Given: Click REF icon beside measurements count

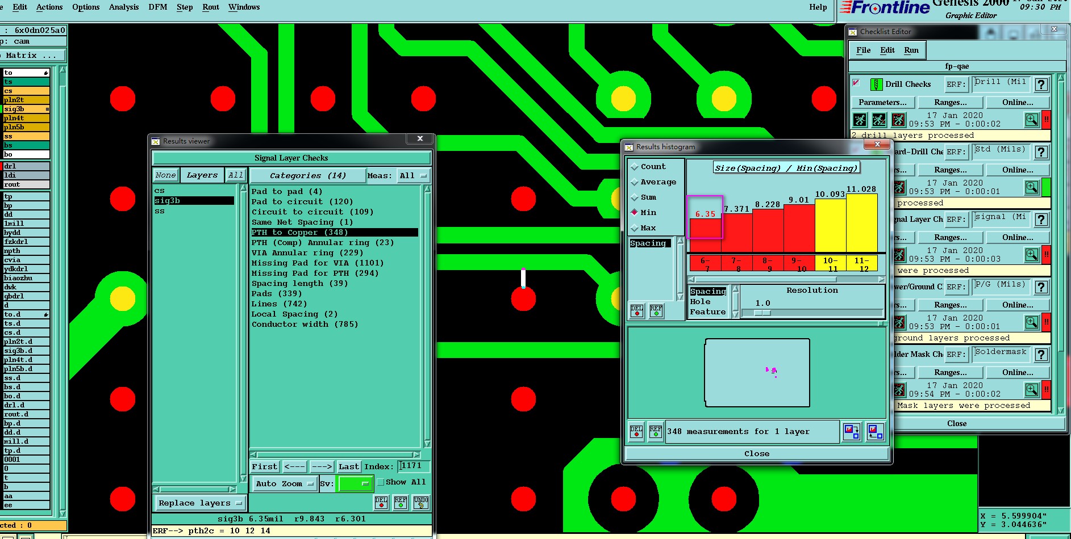Looking at the screenshot, I should tap(656, 432).
